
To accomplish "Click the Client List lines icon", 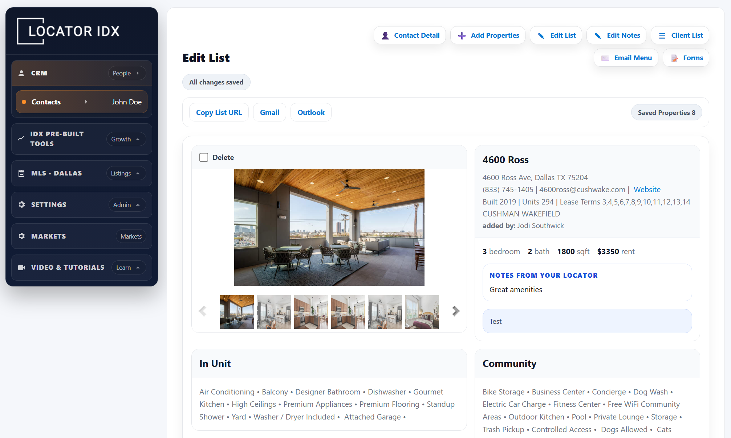I will pyautogui.click(x=662, y=36).
